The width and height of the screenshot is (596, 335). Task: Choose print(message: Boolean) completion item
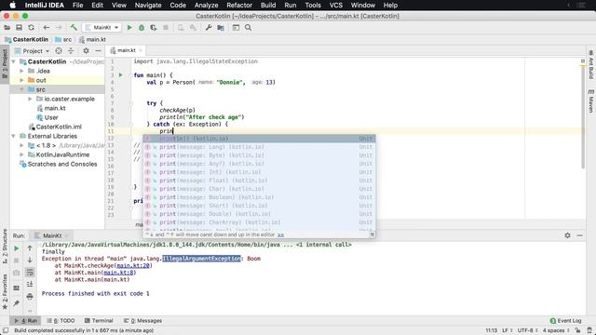[259, 197]
